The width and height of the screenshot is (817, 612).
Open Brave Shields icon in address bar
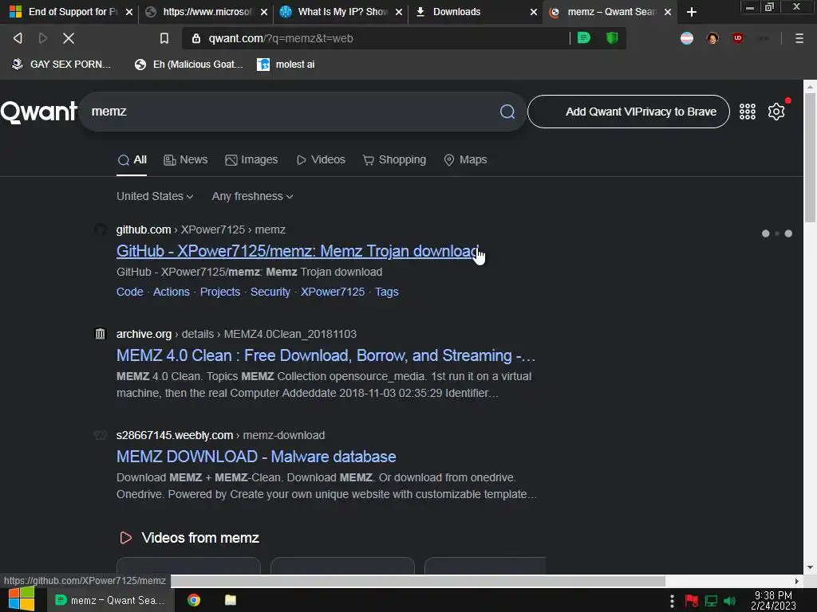[x=612, y=38]
